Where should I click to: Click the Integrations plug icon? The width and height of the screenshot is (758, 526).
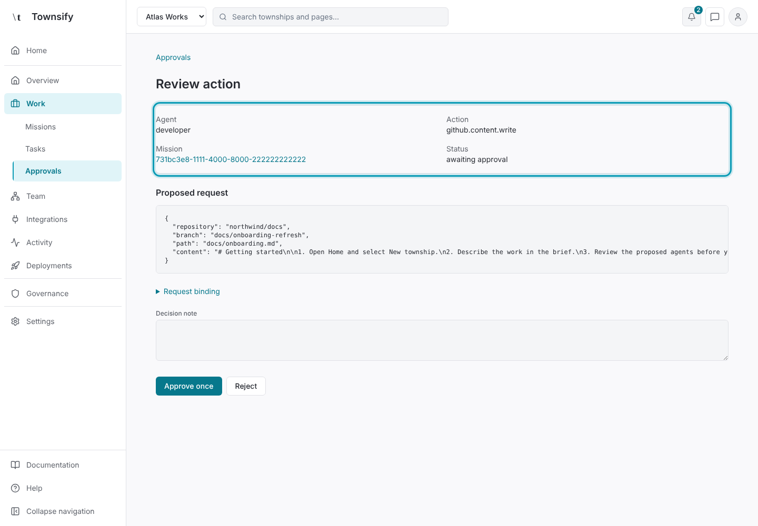[x=15, y=219]
